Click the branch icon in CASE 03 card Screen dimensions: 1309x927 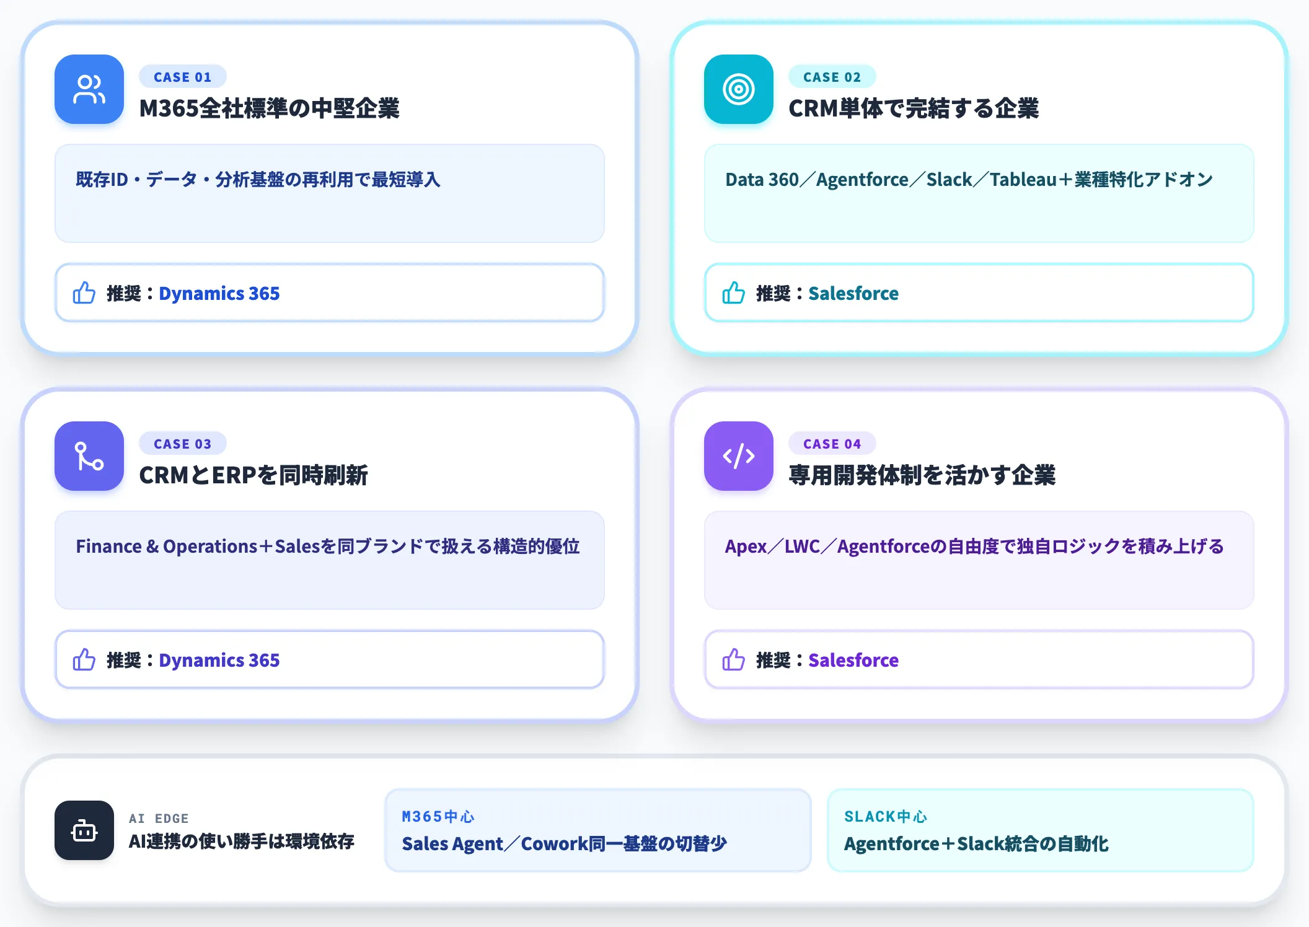click(89, 456)
